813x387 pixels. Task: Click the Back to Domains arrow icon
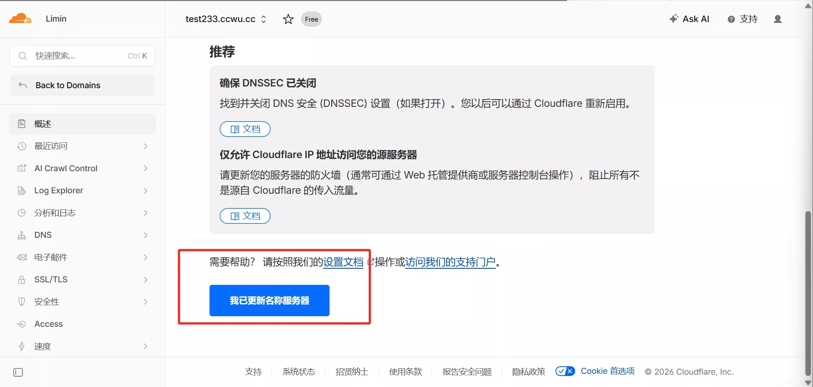[x=23, y=85]
